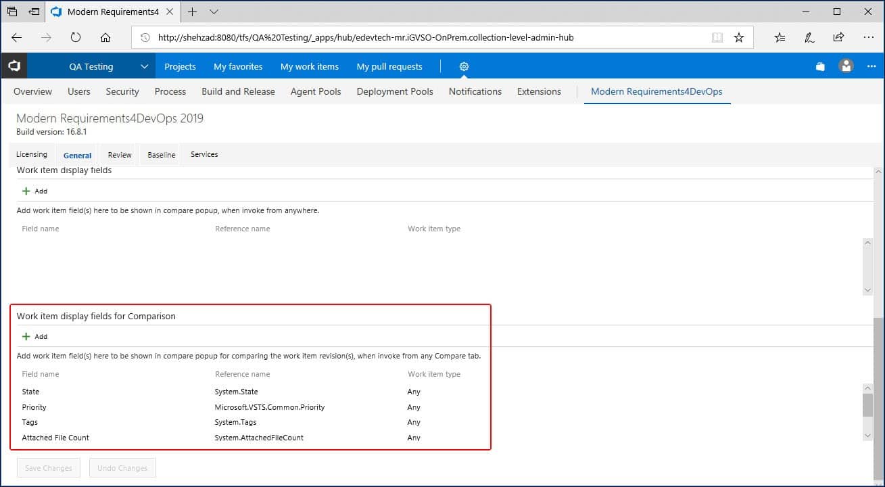
Task: Open the browser more options ellipsis menu
Action: coord(869,38)
